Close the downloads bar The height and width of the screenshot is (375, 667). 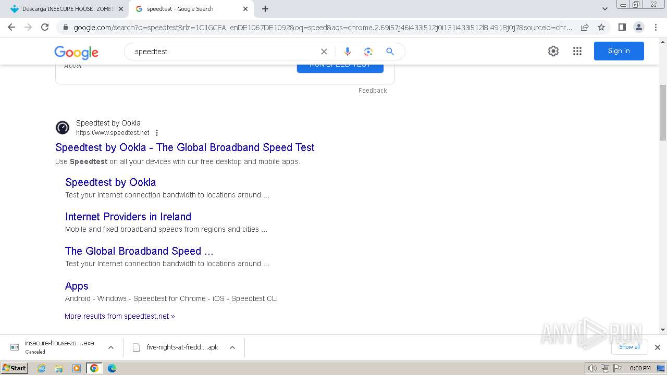pyautogui.click(x=658, y=347)
